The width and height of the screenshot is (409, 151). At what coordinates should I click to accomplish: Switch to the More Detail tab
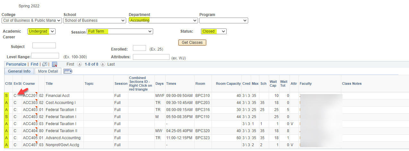tap(48, 71)
